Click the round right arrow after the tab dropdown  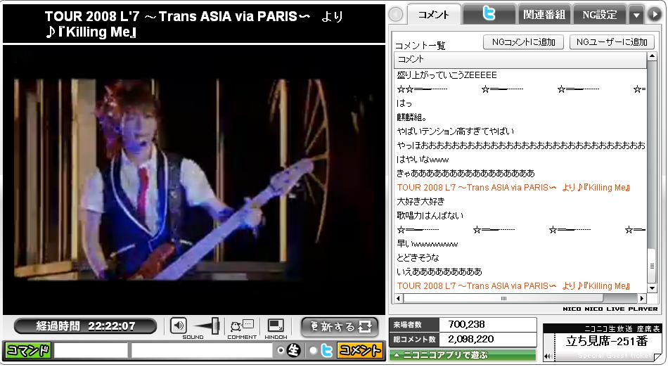(x=655, y=15)
